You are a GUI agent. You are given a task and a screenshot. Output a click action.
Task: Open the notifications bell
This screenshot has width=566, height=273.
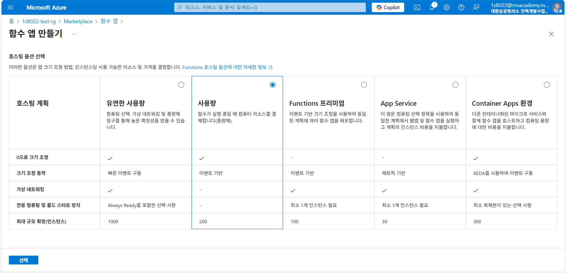[432, 7]
